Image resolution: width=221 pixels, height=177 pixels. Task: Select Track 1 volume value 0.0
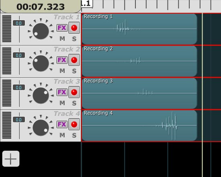tap(19, 23)
